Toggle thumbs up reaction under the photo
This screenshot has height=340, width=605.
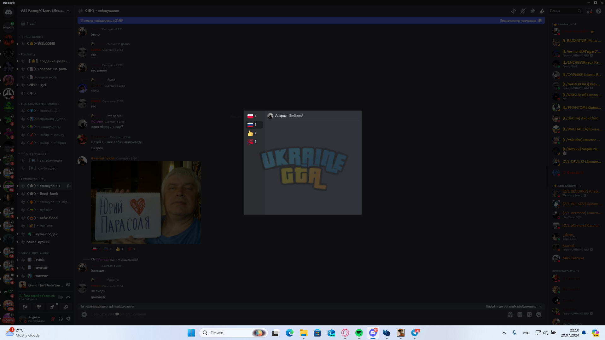coord(119,249)
